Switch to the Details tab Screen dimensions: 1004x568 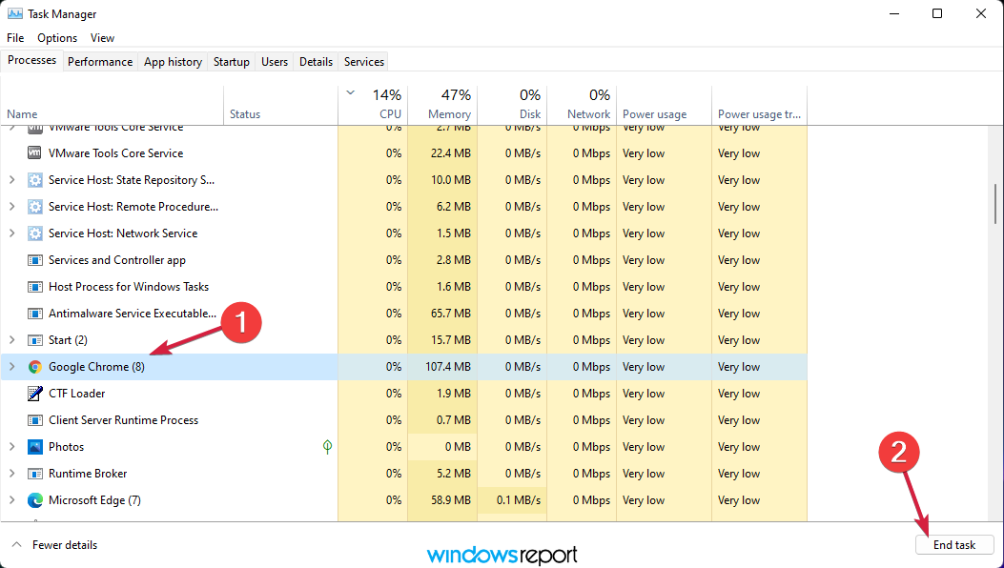click(316, 62)
